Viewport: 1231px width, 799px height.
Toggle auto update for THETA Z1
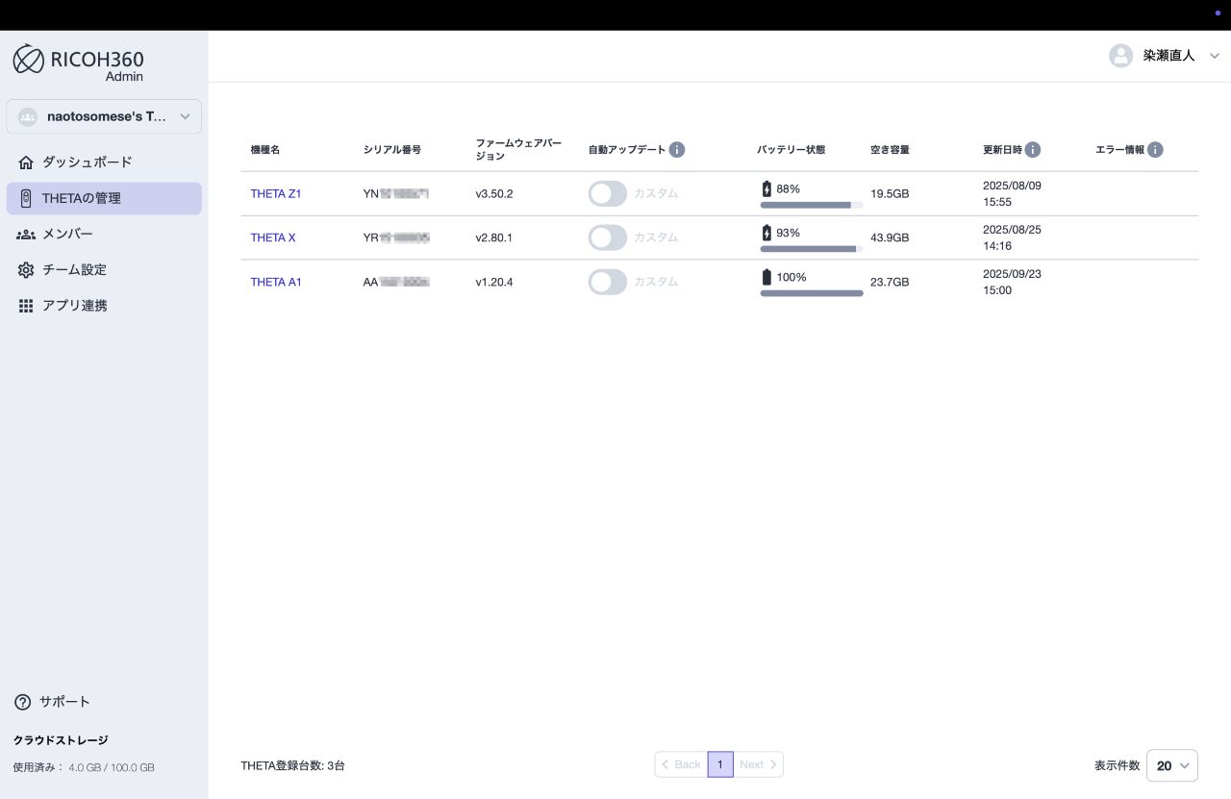click(608, 194)
